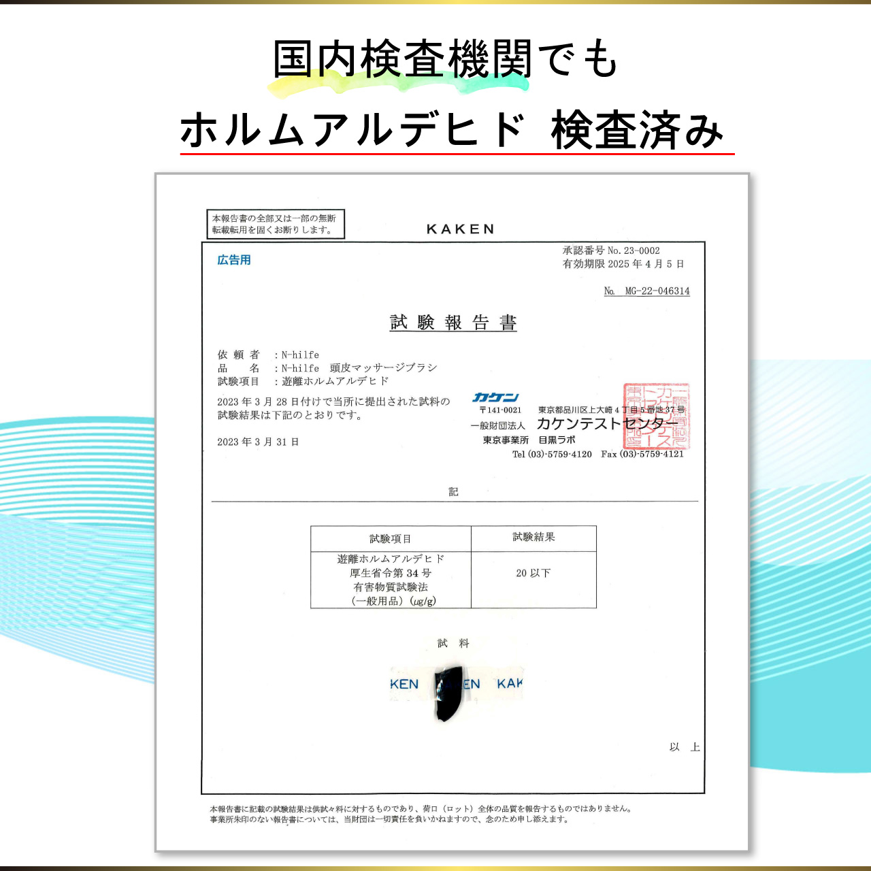This screenshot has width=871, height=871.
Task: Click table header '試験項目'
Action: 391,539
